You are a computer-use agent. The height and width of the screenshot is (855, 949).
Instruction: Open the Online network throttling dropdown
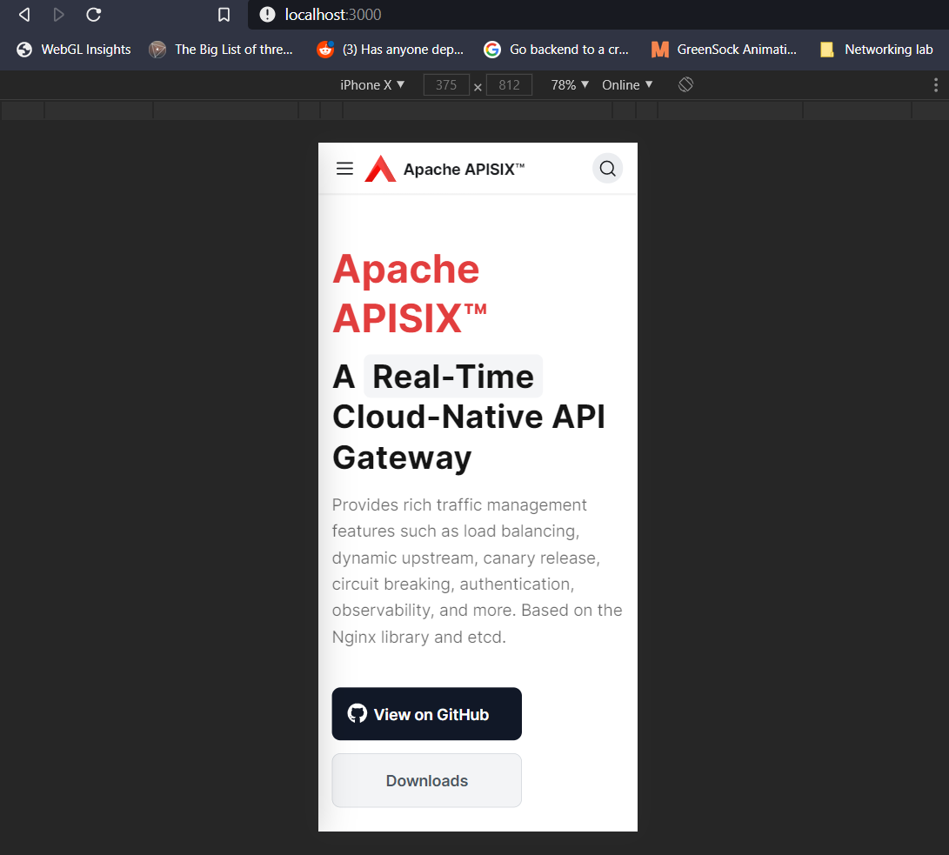[x=628, y=85]
